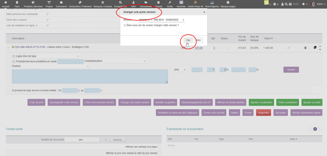The height and width of the screenshot is (156, 327).
Task: Click the Outils Patas-M icon
Action: point(195,3)
